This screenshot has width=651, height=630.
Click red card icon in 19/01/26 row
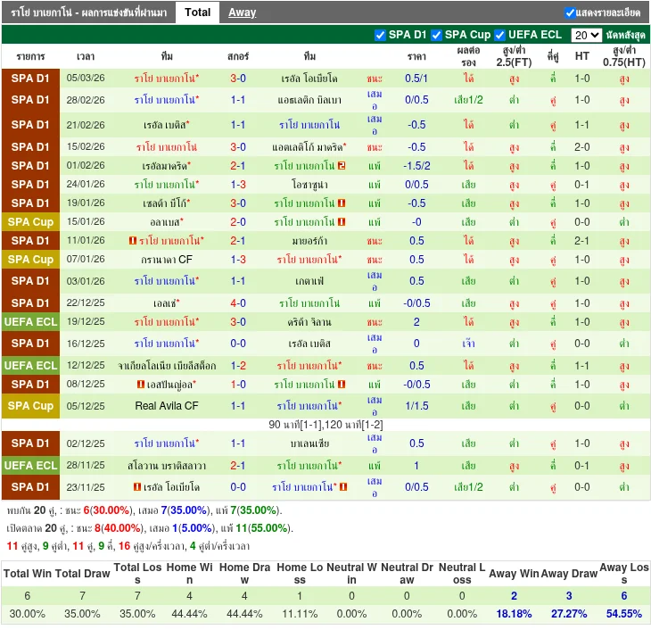(x=342, y=203)
